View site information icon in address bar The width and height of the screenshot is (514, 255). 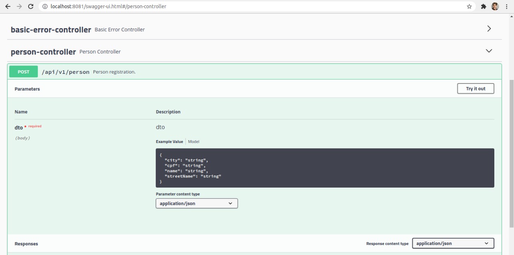pyautogui.click(x=45, y=6)
